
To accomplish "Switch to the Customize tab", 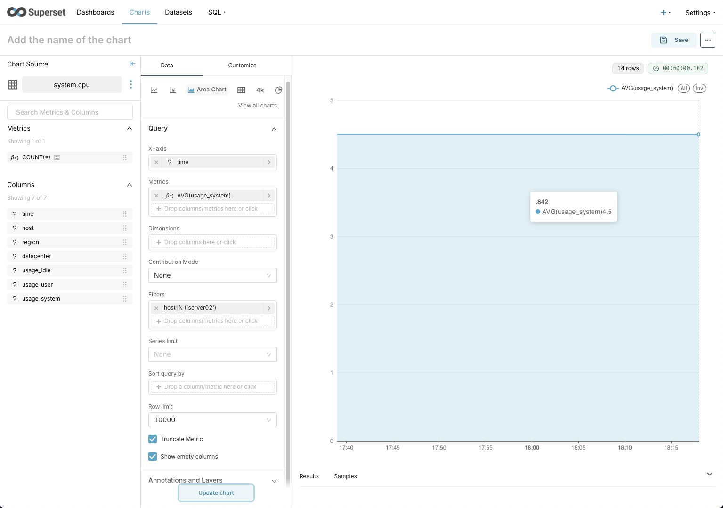I will tap(242, 66).
